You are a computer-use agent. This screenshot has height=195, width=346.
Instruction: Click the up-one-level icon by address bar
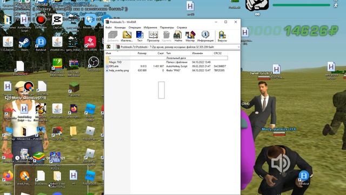tap(109, 47)
